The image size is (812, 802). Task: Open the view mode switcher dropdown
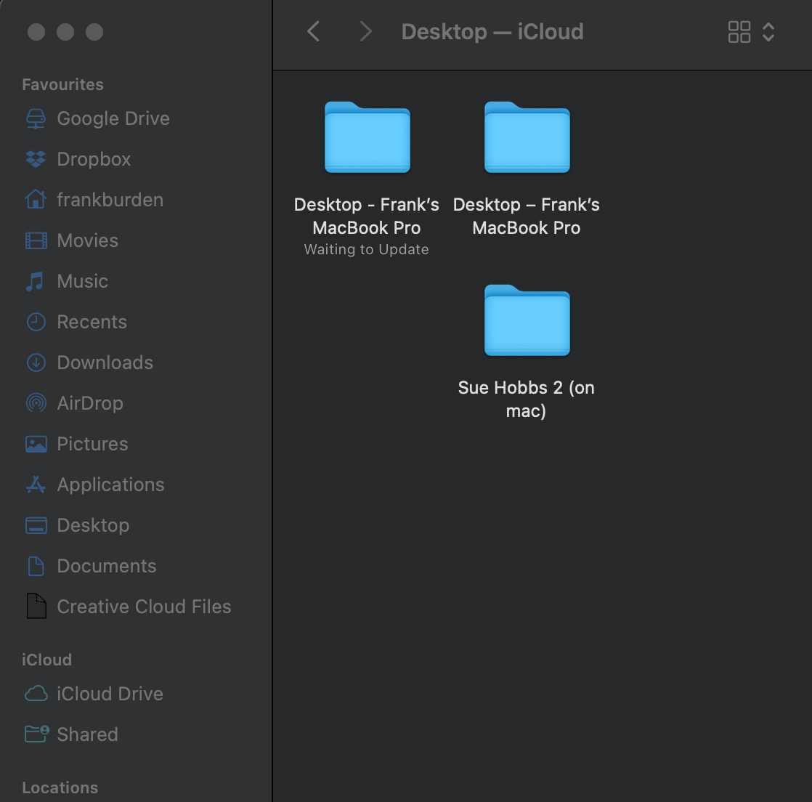pos(751,32)
